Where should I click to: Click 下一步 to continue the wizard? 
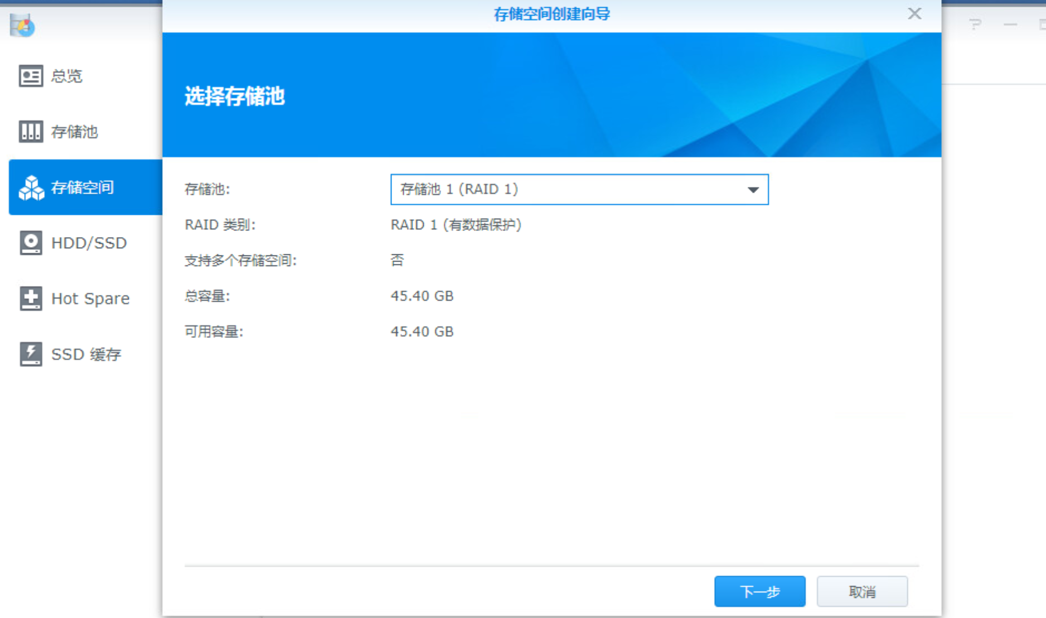[759, 591]
